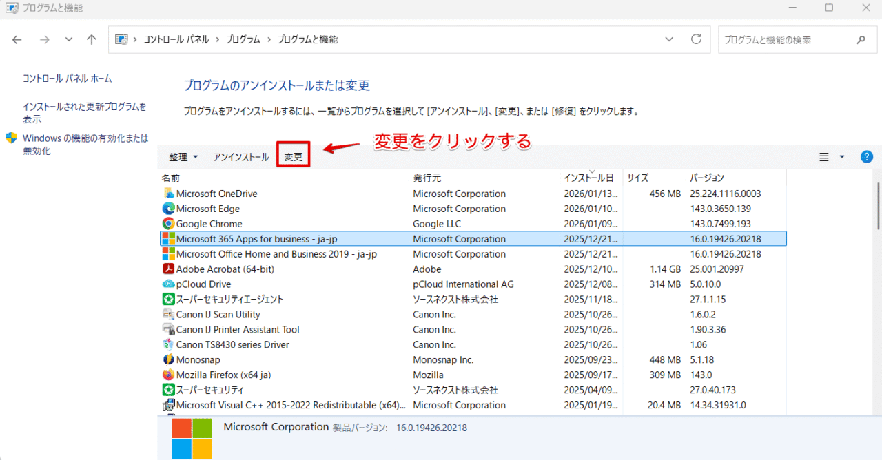Click the Adobe Acrobat program icon
The height and width of the screenshot is (460, 882).
pos(168,269)
